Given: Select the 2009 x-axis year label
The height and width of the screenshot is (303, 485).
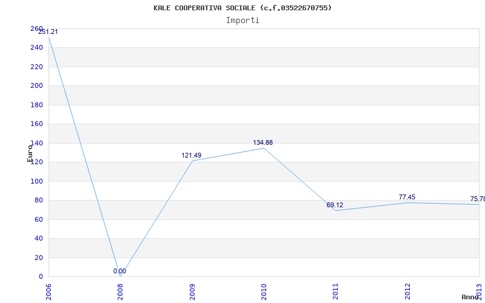Looking at the screenshot, I should coord(192,291).
